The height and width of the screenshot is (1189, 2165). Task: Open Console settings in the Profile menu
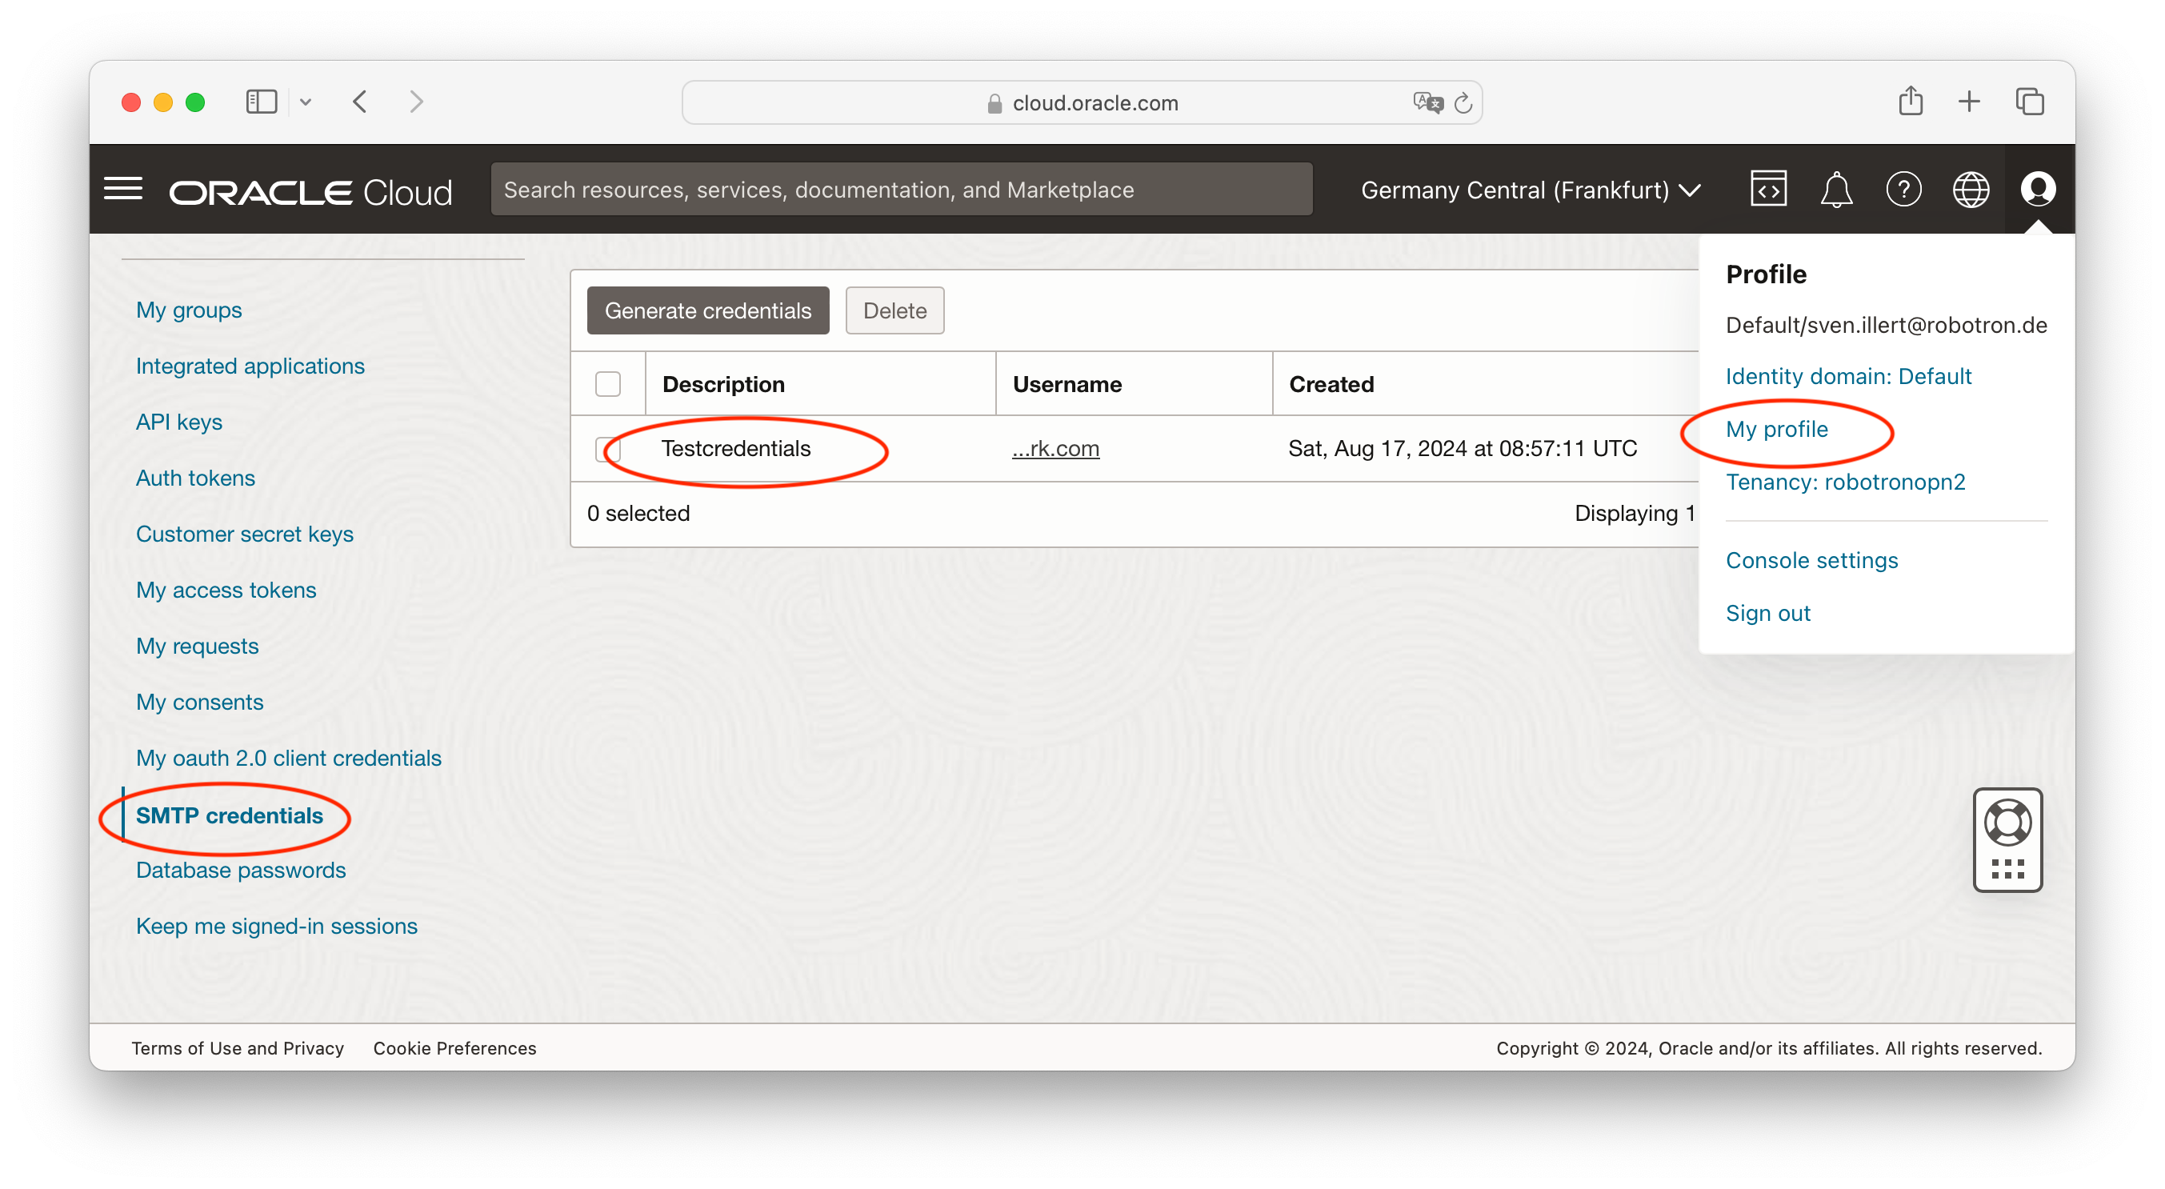(x=1811, y=560)
